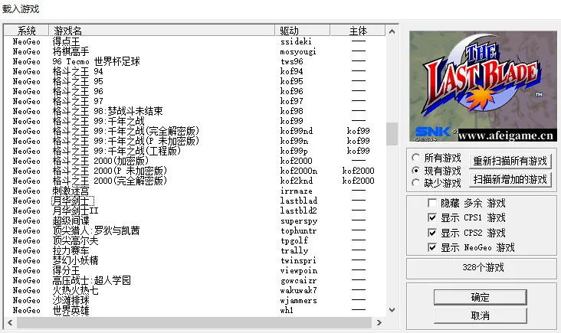
Task: Toggle 显示 CPS1 游戏 checkbox
Action: (x=433, y=218)
